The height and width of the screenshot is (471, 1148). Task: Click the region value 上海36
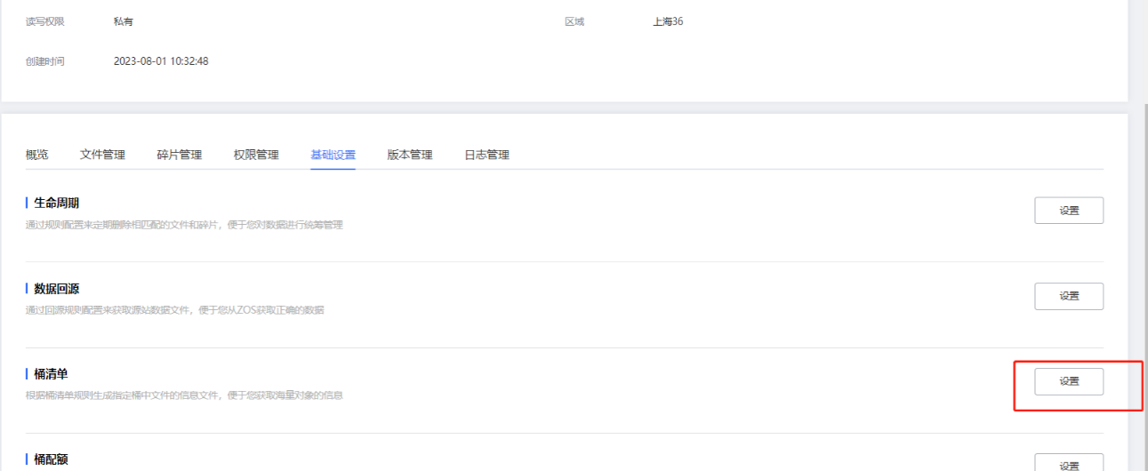pos(668,21)
